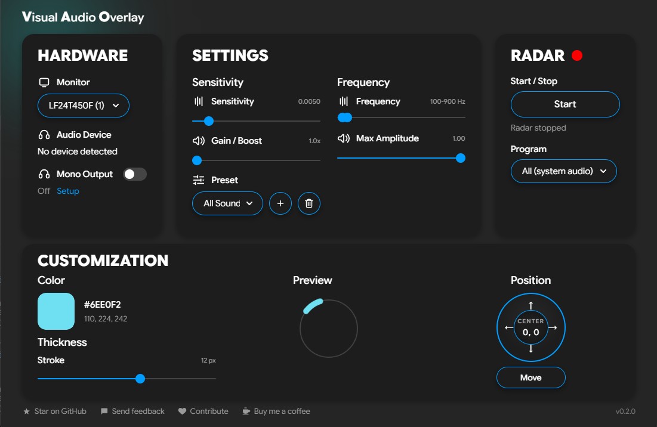Click the sliders icon beside Preset
Screen dimensions: 657x427
click(199, 180)
